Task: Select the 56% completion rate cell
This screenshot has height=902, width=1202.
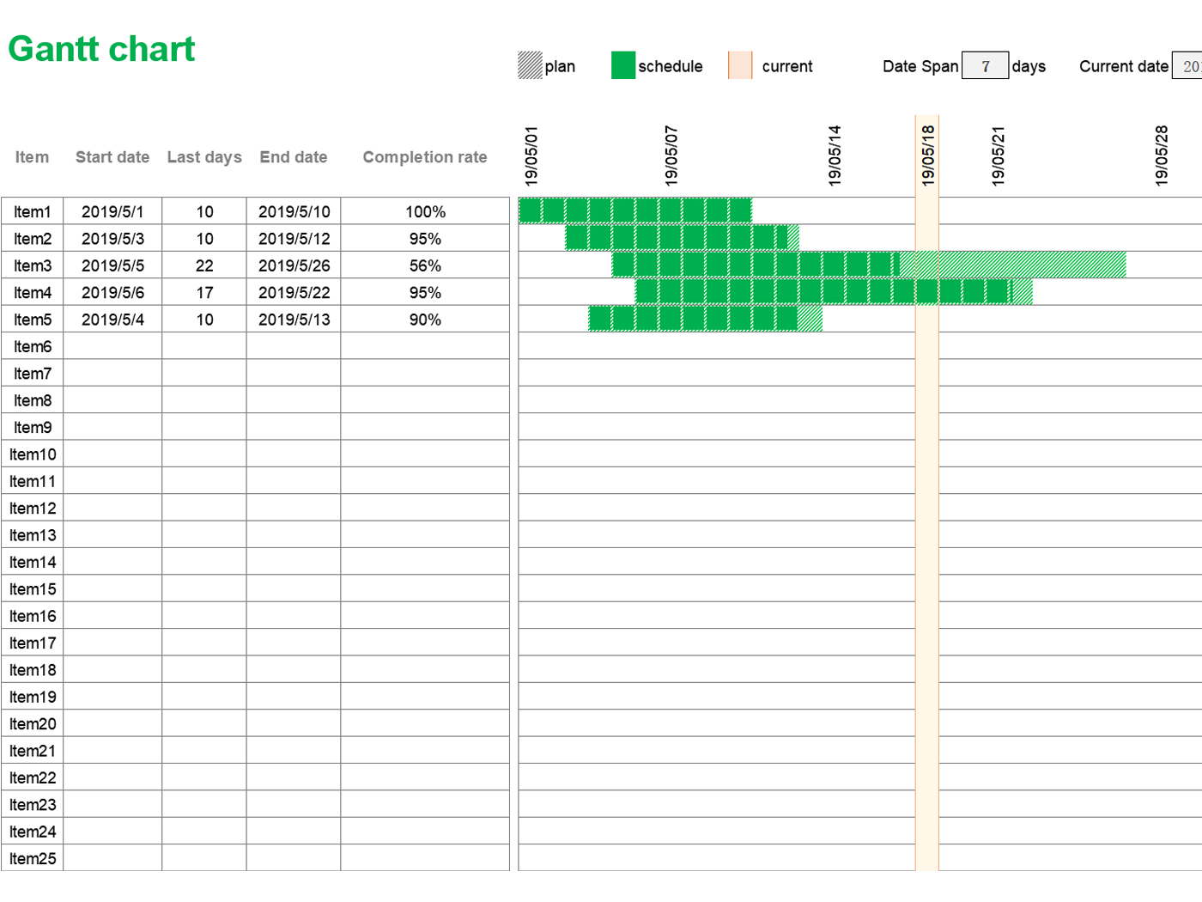Action: (425, 265)
